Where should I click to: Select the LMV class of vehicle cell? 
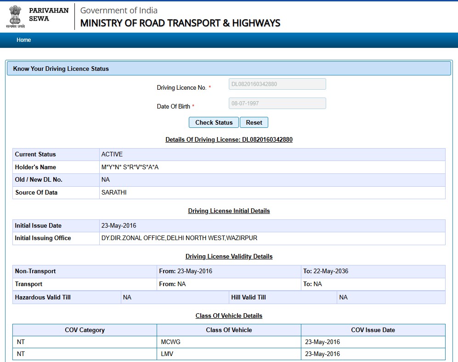167,354
